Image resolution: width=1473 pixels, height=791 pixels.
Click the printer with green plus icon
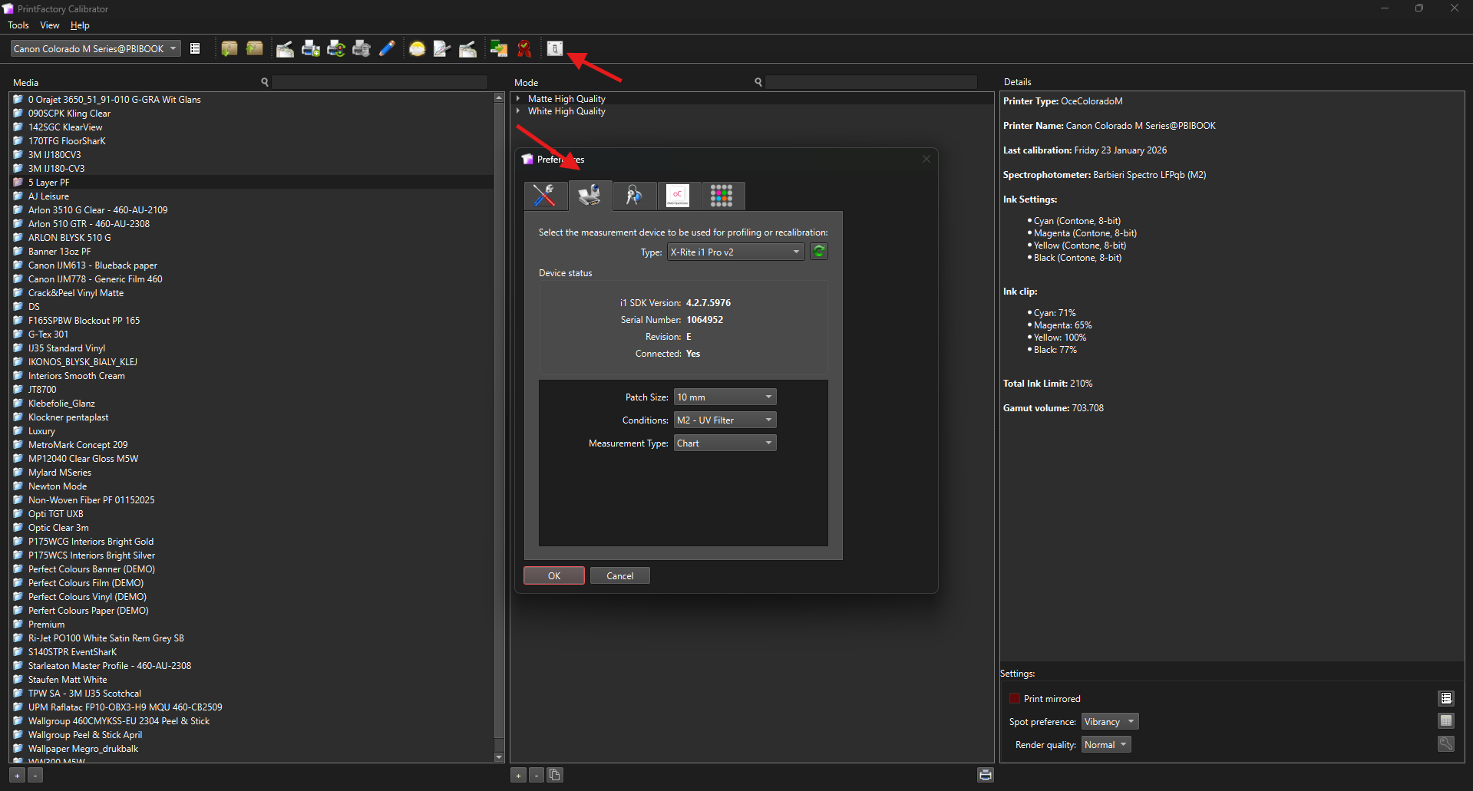coord(311,49)
